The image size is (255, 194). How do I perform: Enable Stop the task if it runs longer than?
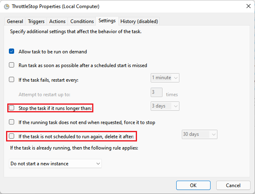(x=12, y=108)
